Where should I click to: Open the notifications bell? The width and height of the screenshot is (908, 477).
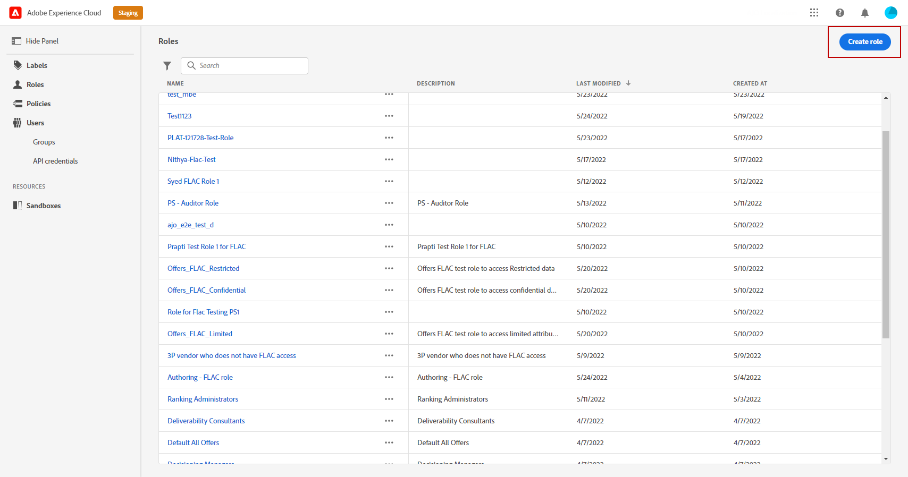pyautogui.click(x=865, y=13)
